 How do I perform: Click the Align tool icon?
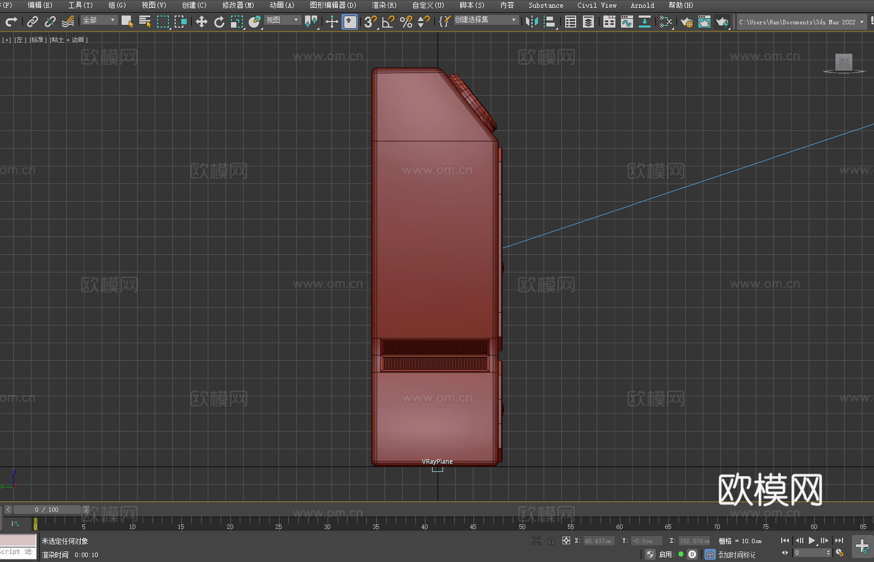point(550,22)
